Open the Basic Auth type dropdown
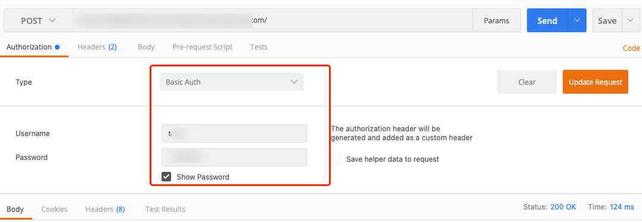This screenshot has height=222, width=642. (x=232, y=82)
